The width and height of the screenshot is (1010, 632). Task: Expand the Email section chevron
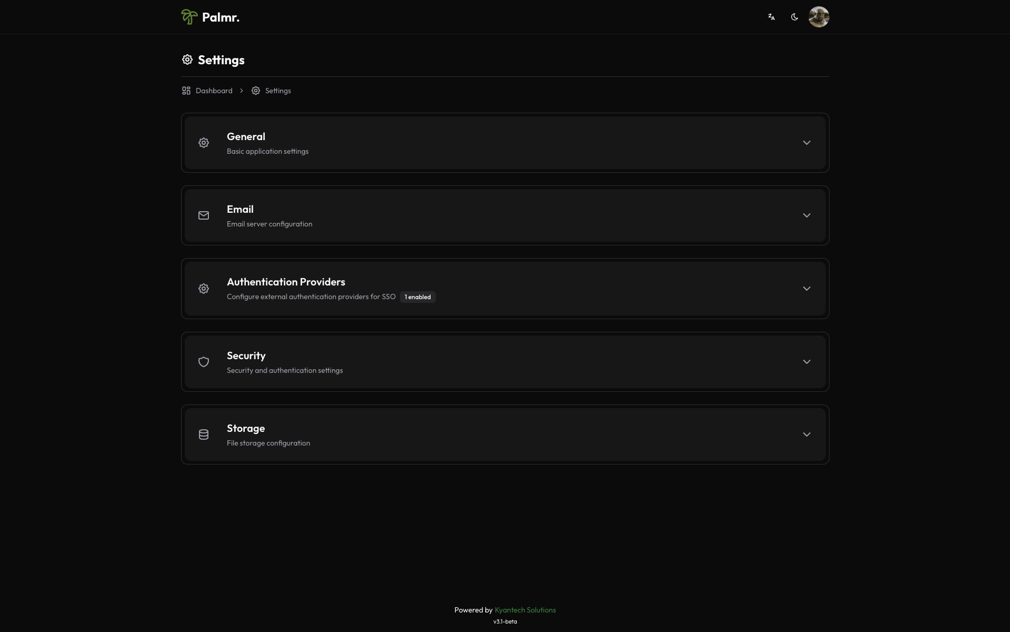807,215
